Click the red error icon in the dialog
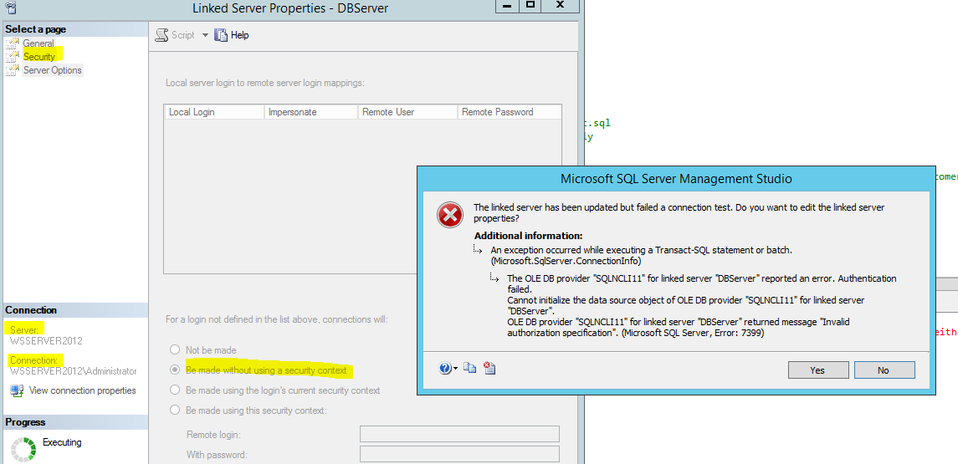The image size is (958, 464). (449, 216)
